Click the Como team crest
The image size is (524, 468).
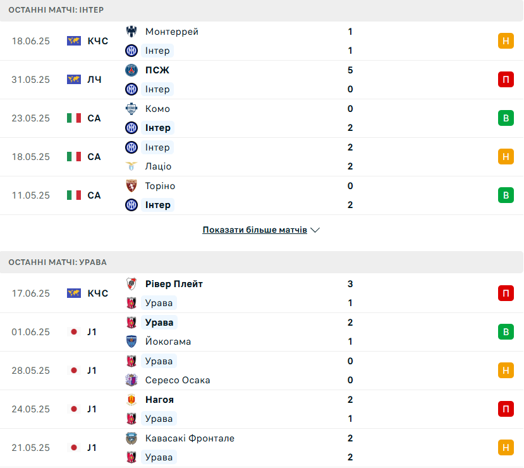[131, 109]
